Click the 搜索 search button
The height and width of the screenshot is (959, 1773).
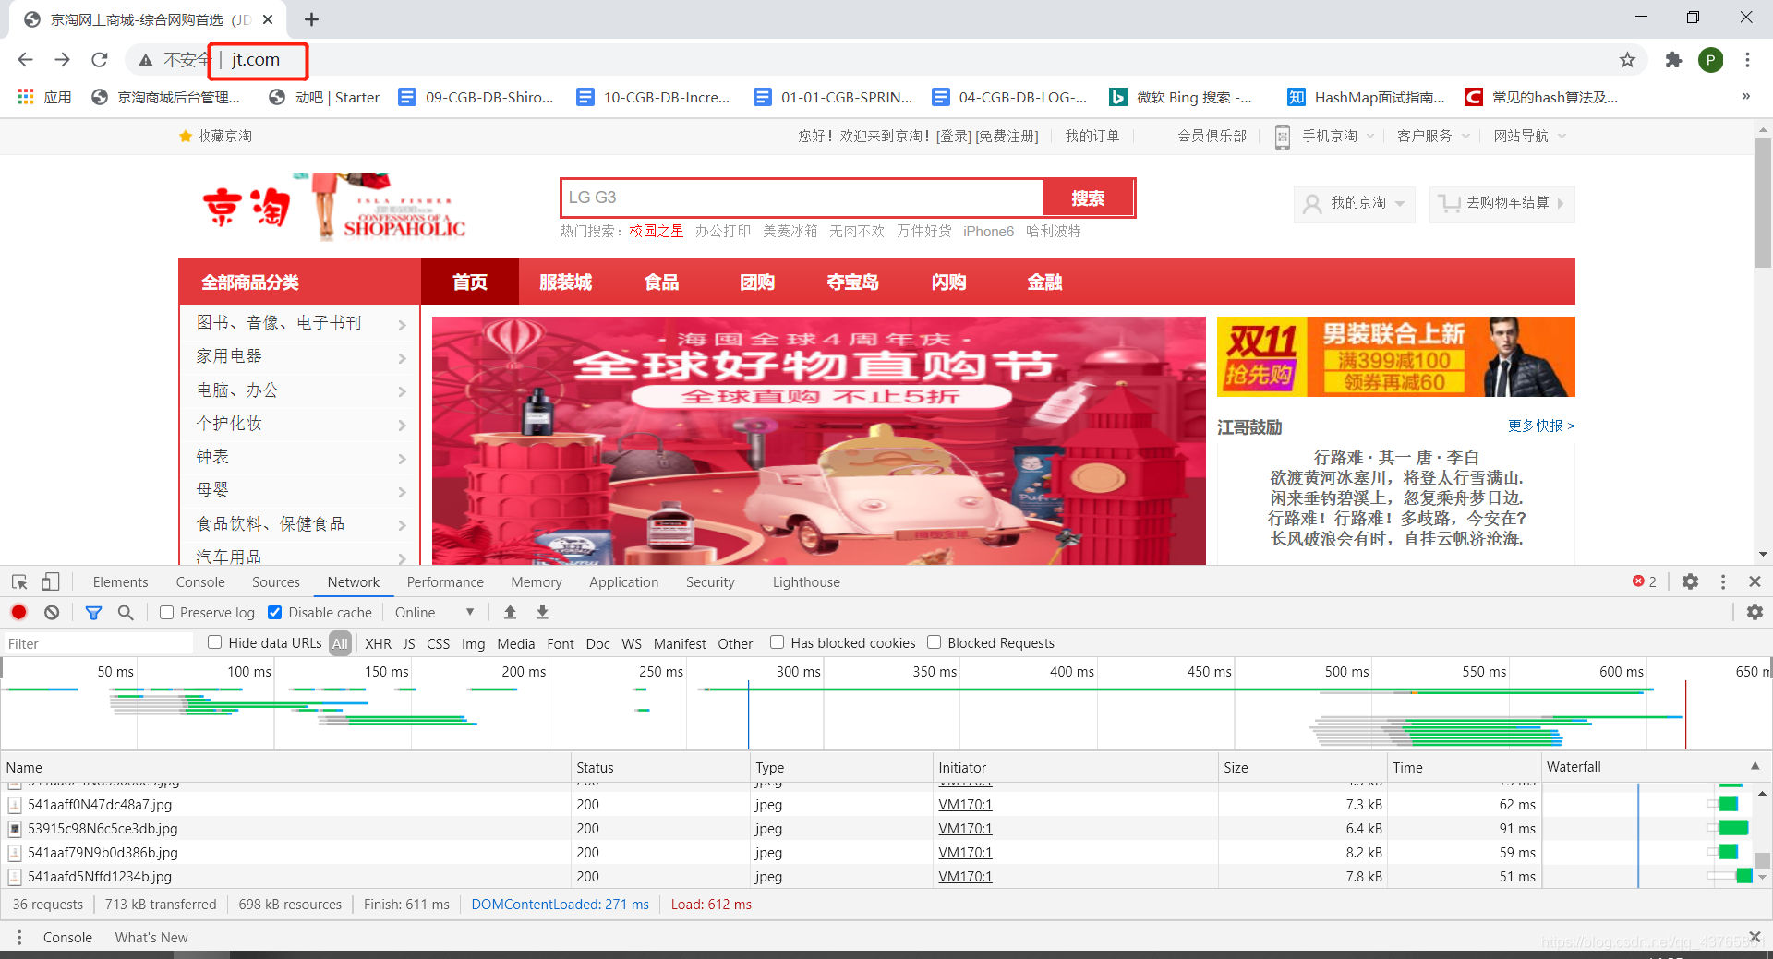tap(1088, 197)
